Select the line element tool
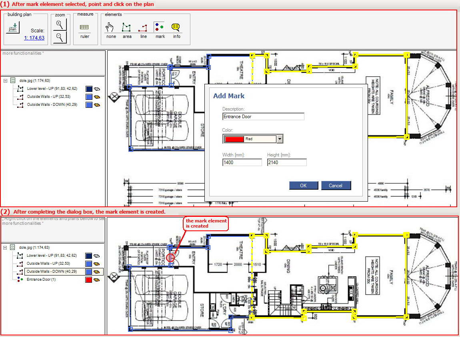Screen dimensions: 460x337 (143, 28)
